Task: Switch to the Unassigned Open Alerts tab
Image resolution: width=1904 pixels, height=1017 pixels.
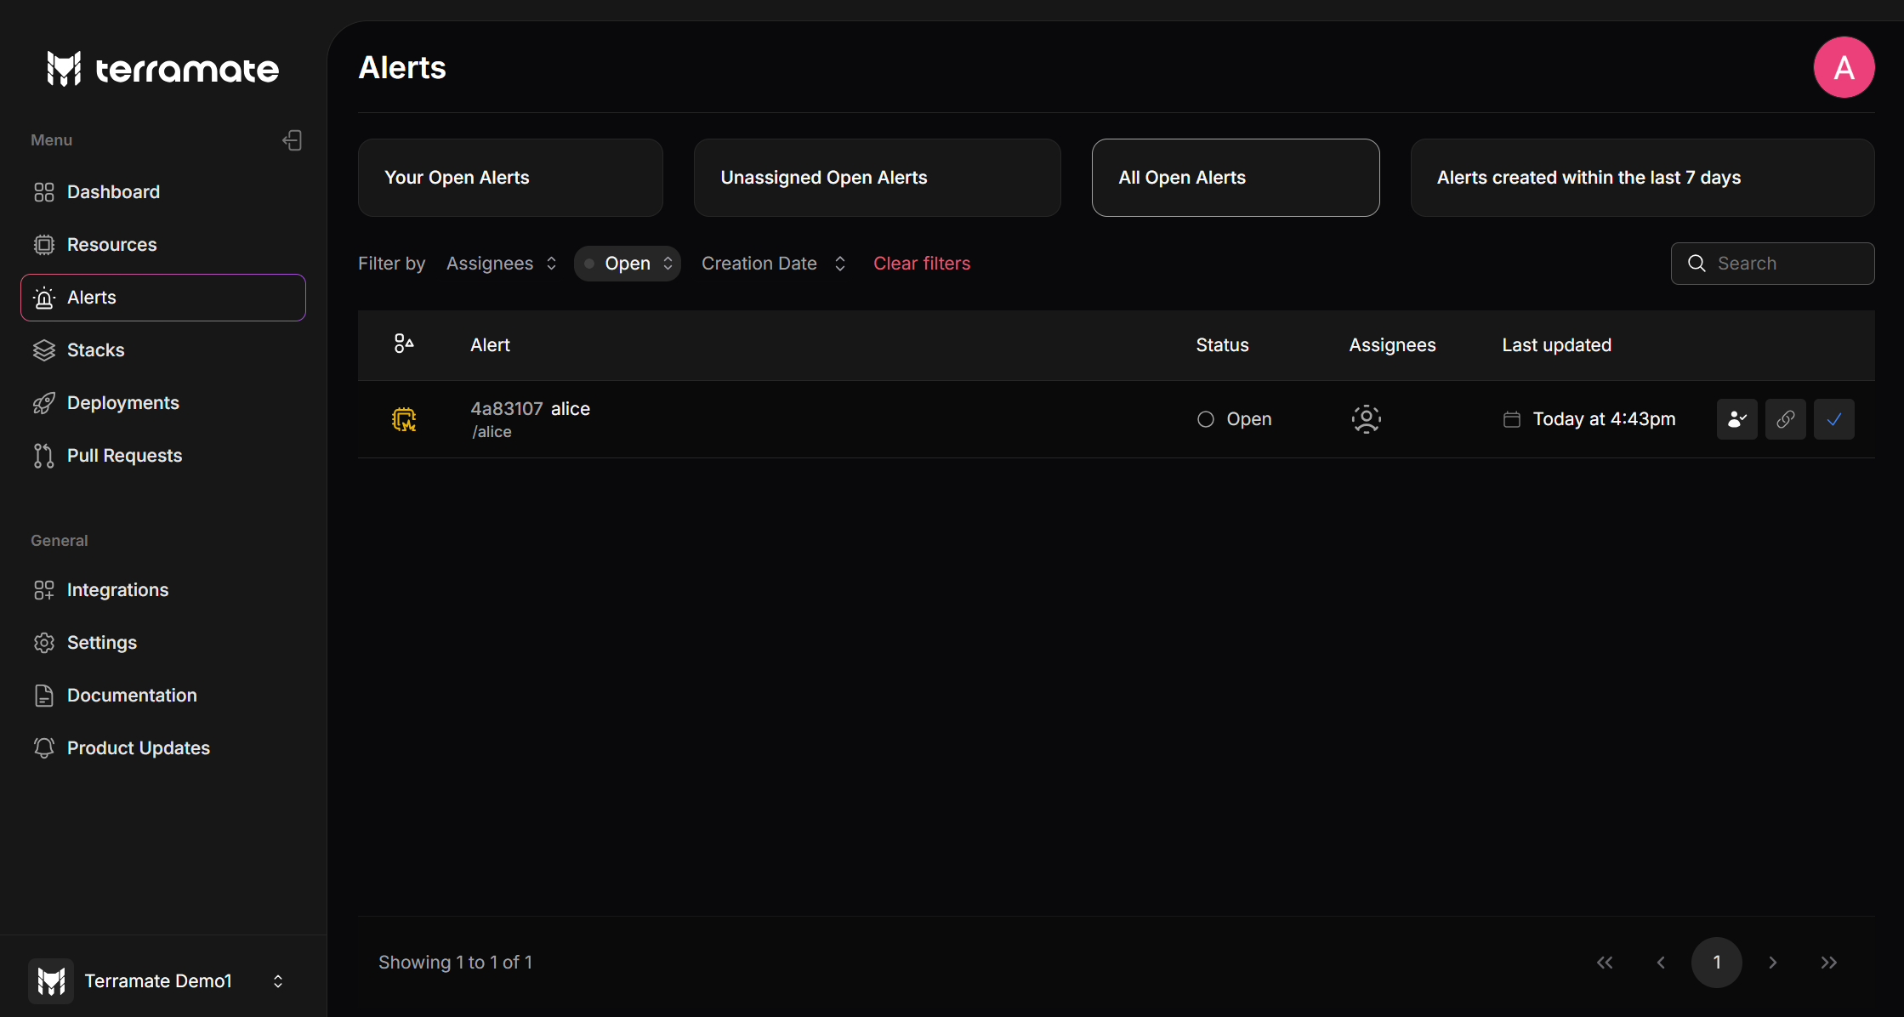Action: 876,177
